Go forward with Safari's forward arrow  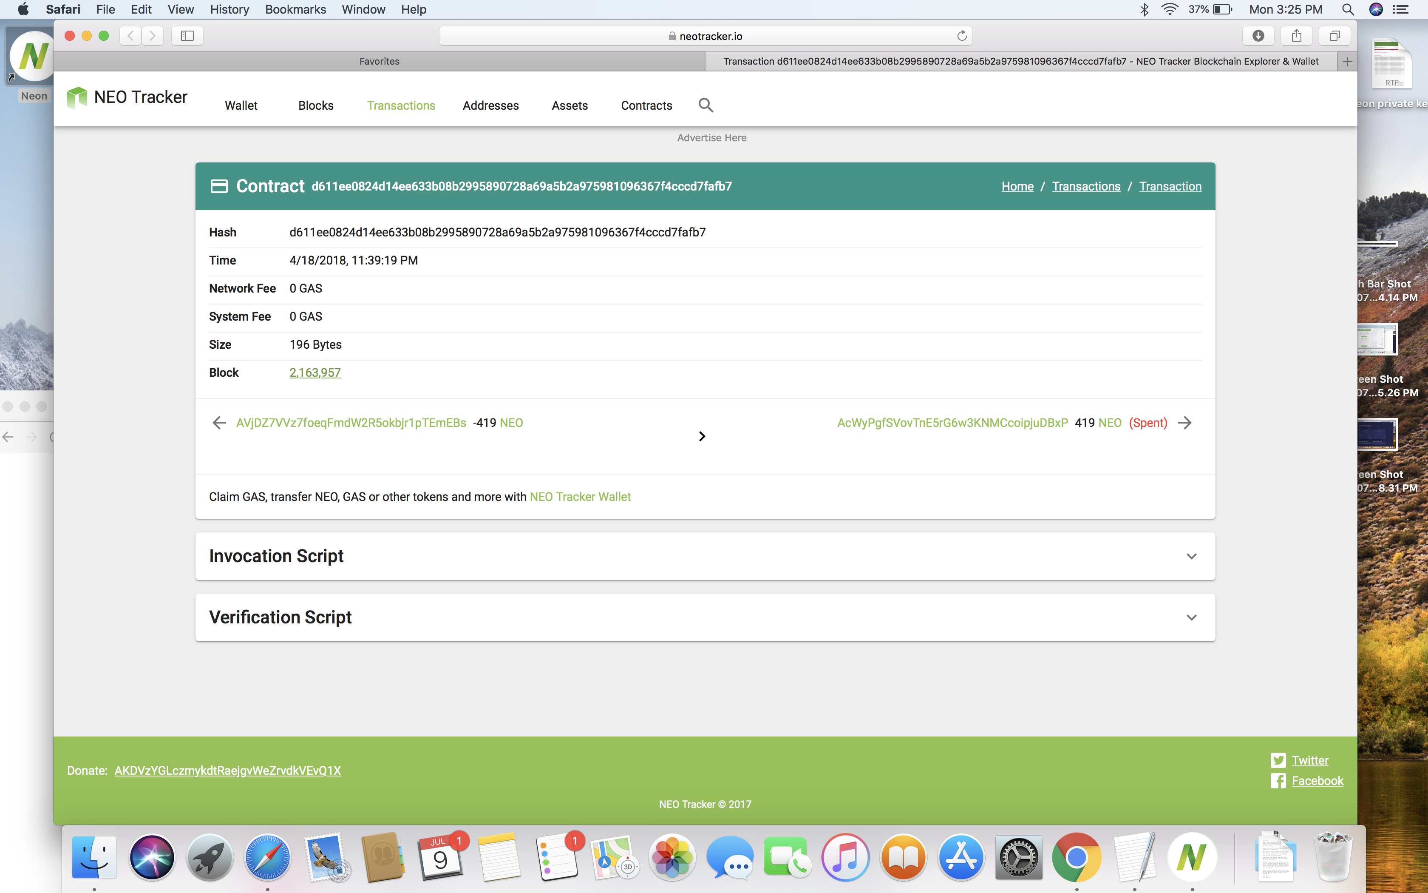coord(152,36)
